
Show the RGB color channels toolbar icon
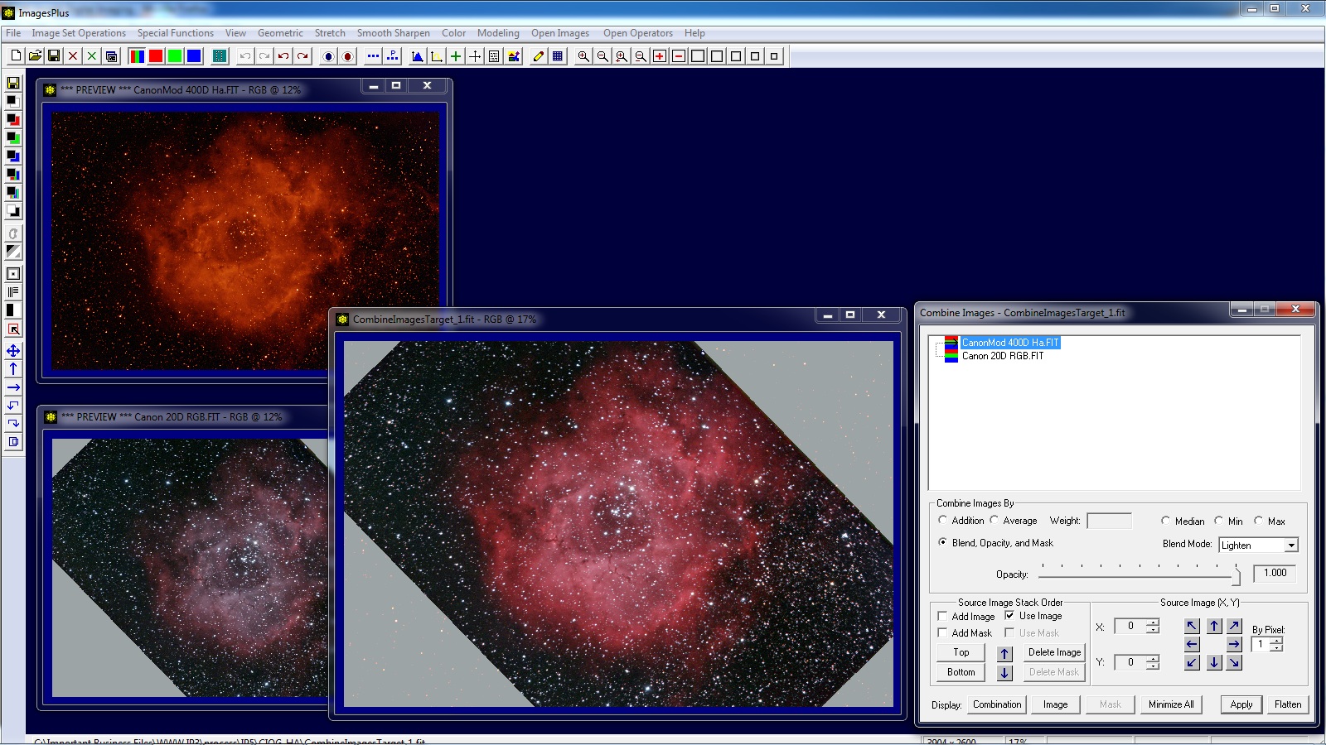(137, 56)
